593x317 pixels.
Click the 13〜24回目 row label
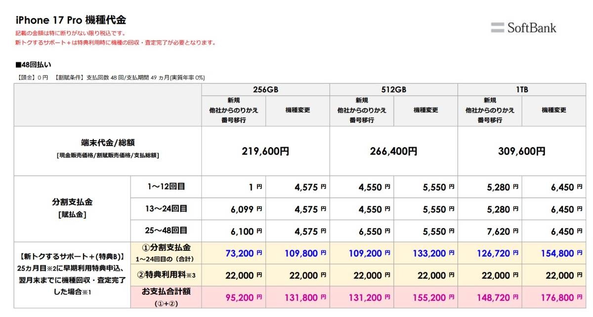[166, 209]
